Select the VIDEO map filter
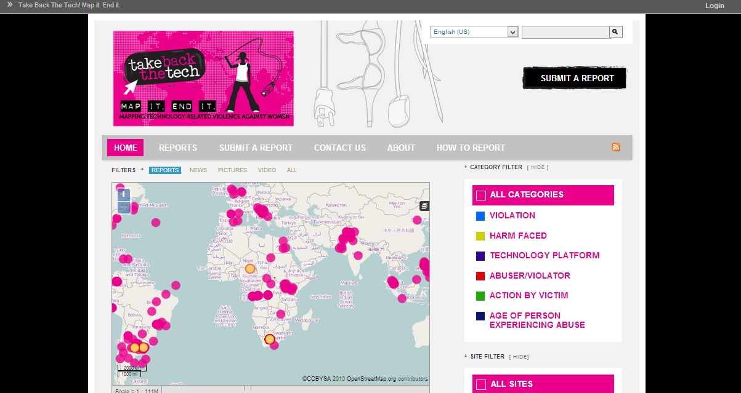The width and height of the screenshot is (741, 393). tap(267, 170)
